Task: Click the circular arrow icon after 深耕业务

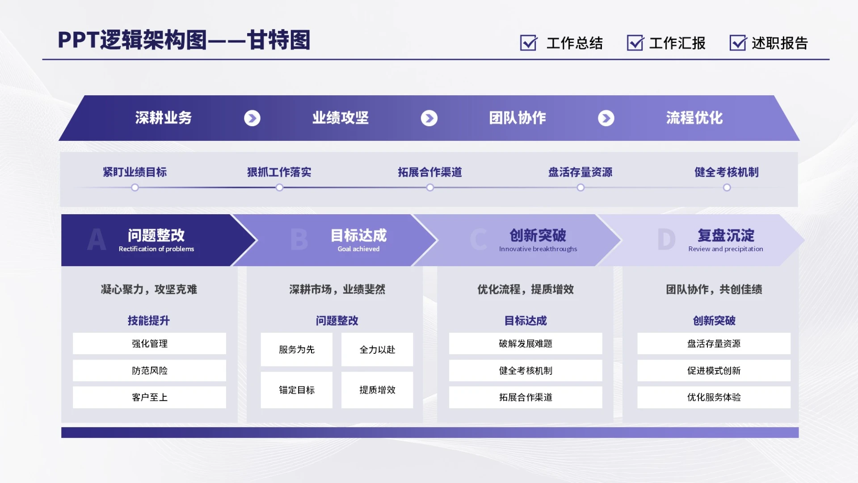Action: (252, 118)
